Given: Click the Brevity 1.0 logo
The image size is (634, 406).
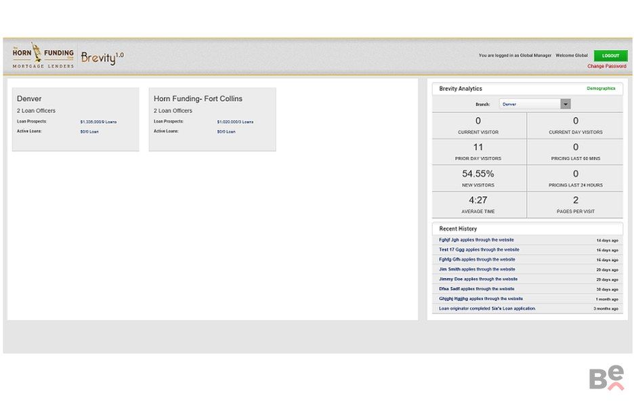Looking at the screenshot, I should [x=102, y=58].
